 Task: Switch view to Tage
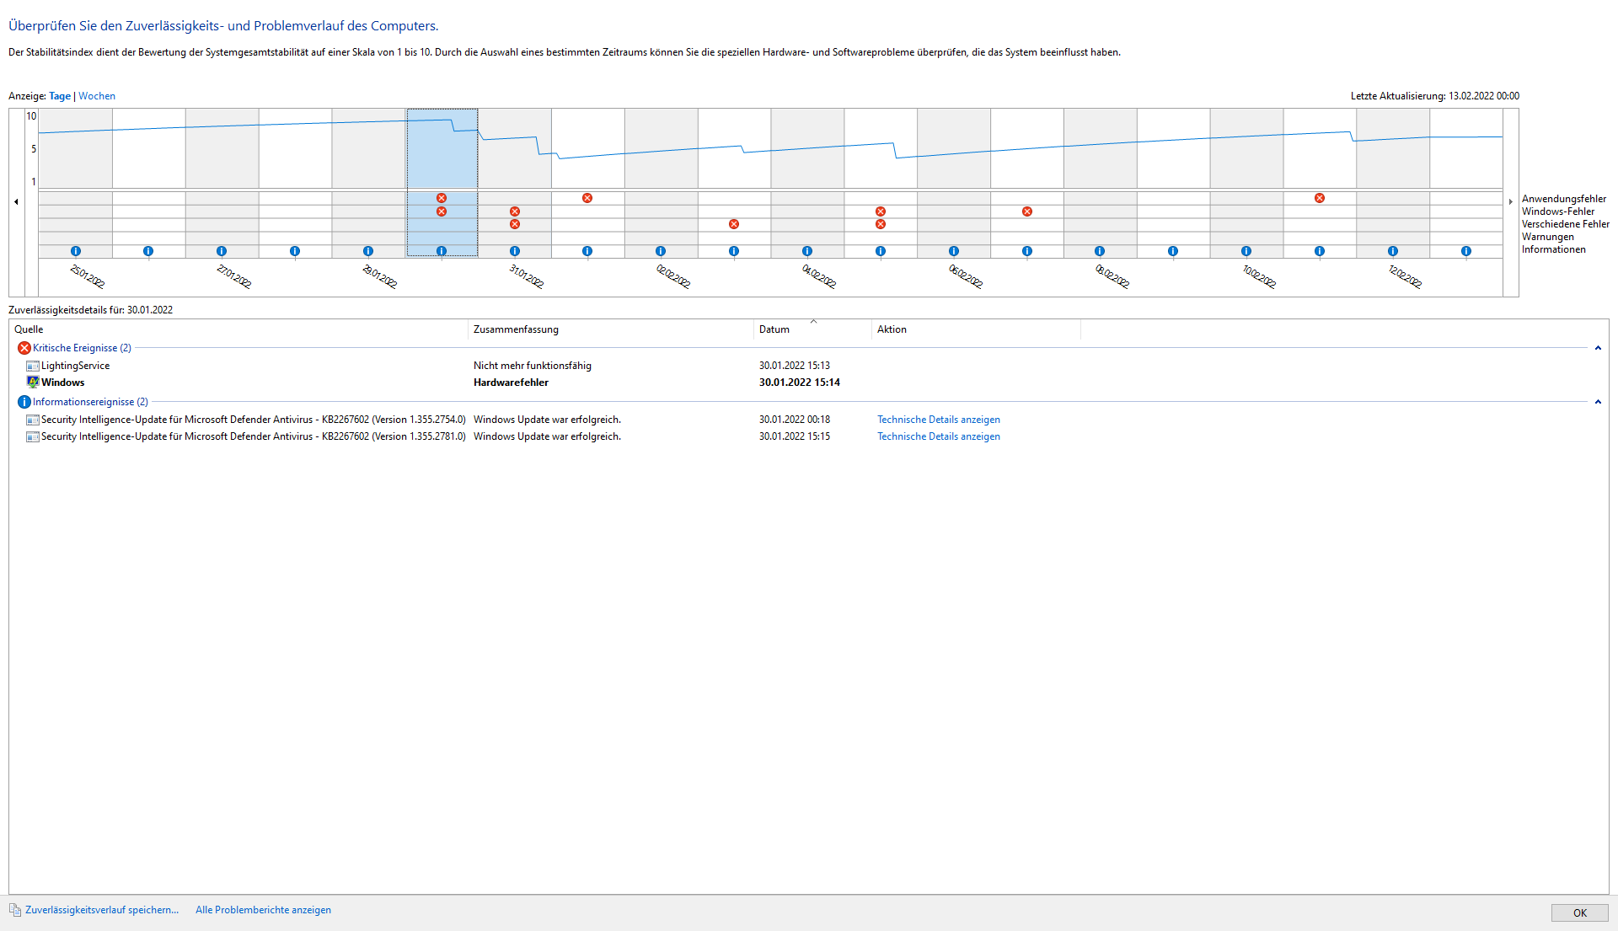(x=60, y=96)
